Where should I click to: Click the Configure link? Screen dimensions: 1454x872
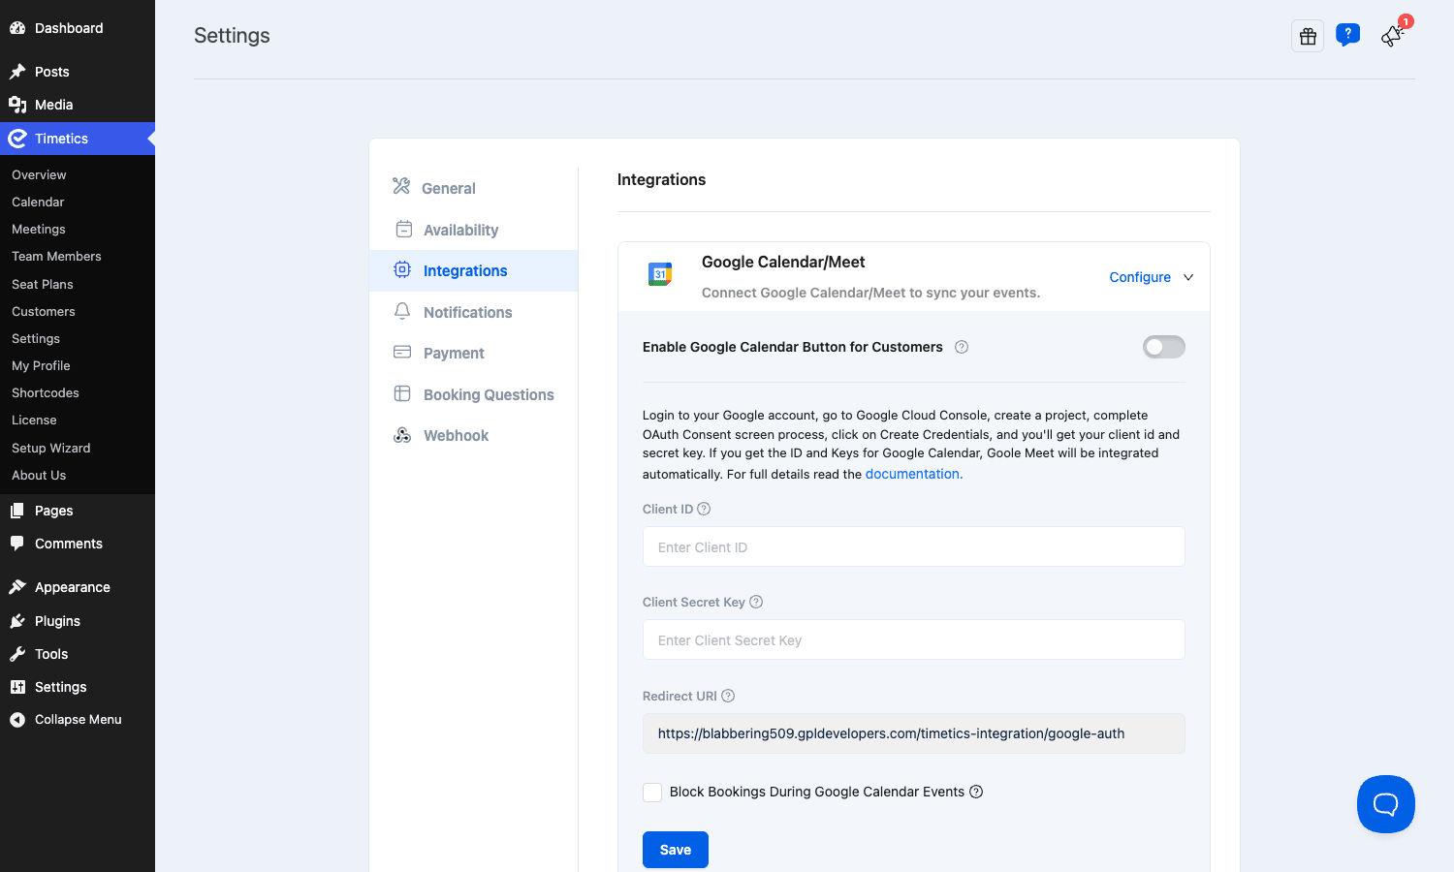pyautogui.click(x=1140, y=277)
